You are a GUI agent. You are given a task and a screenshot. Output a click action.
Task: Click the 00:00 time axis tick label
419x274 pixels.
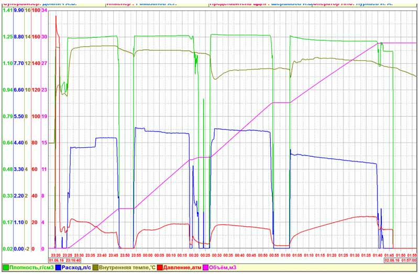click(148, 255)
